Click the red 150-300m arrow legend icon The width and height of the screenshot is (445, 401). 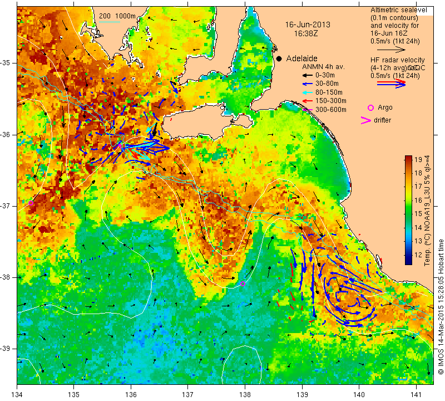[x=307, y=101]
